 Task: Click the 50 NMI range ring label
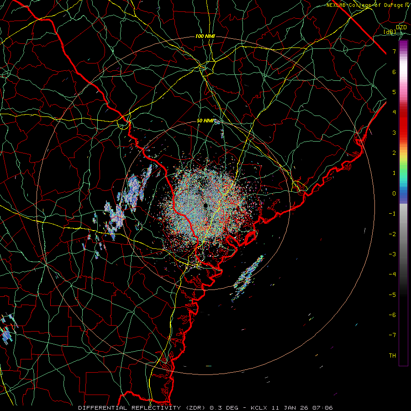[x=205, y=121]
